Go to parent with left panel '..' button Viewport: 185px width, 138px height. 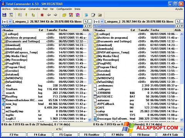90,21
